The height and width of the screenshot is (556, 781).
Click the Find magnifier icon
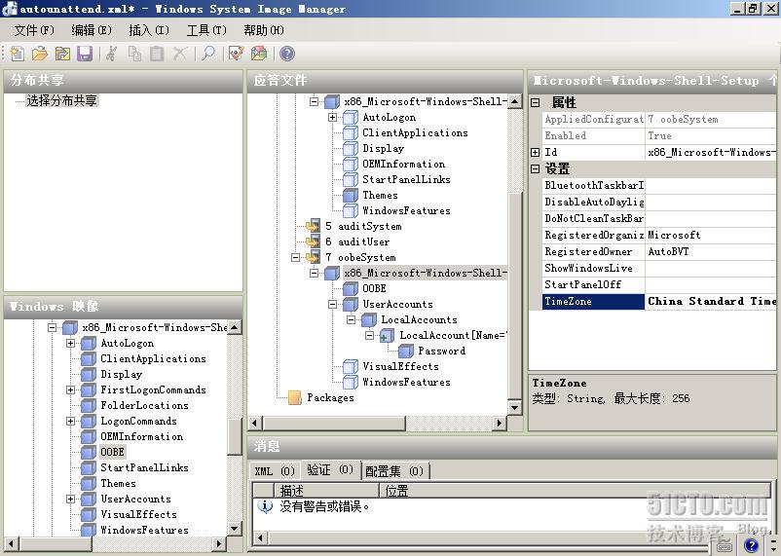pyautogui.click(x=208, y=54)
